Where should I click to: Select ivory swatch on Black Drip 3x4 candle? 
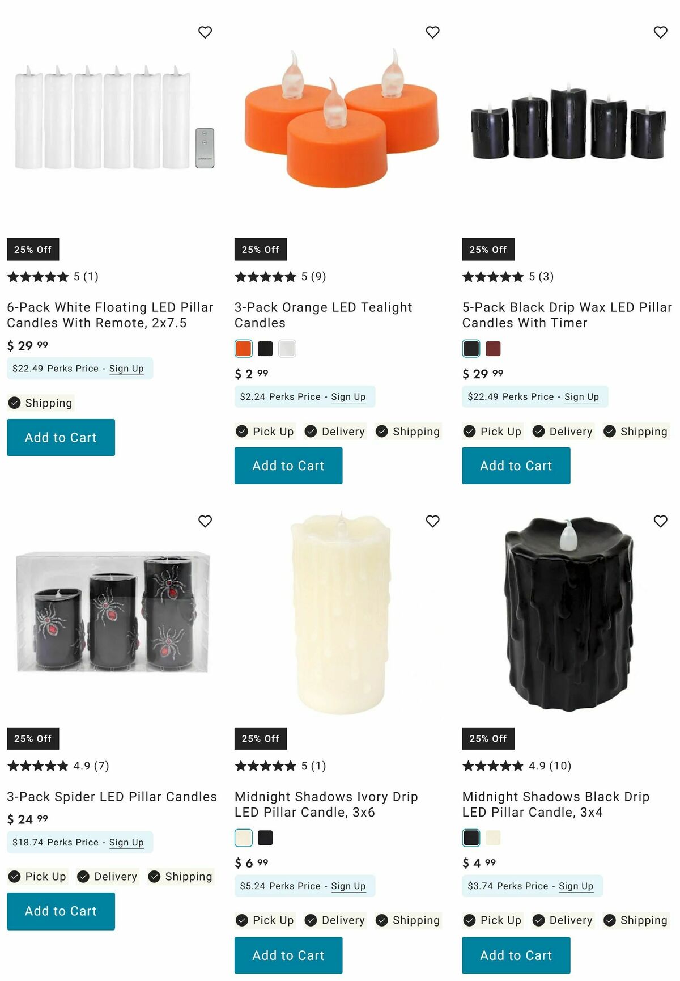coord(493,838)
